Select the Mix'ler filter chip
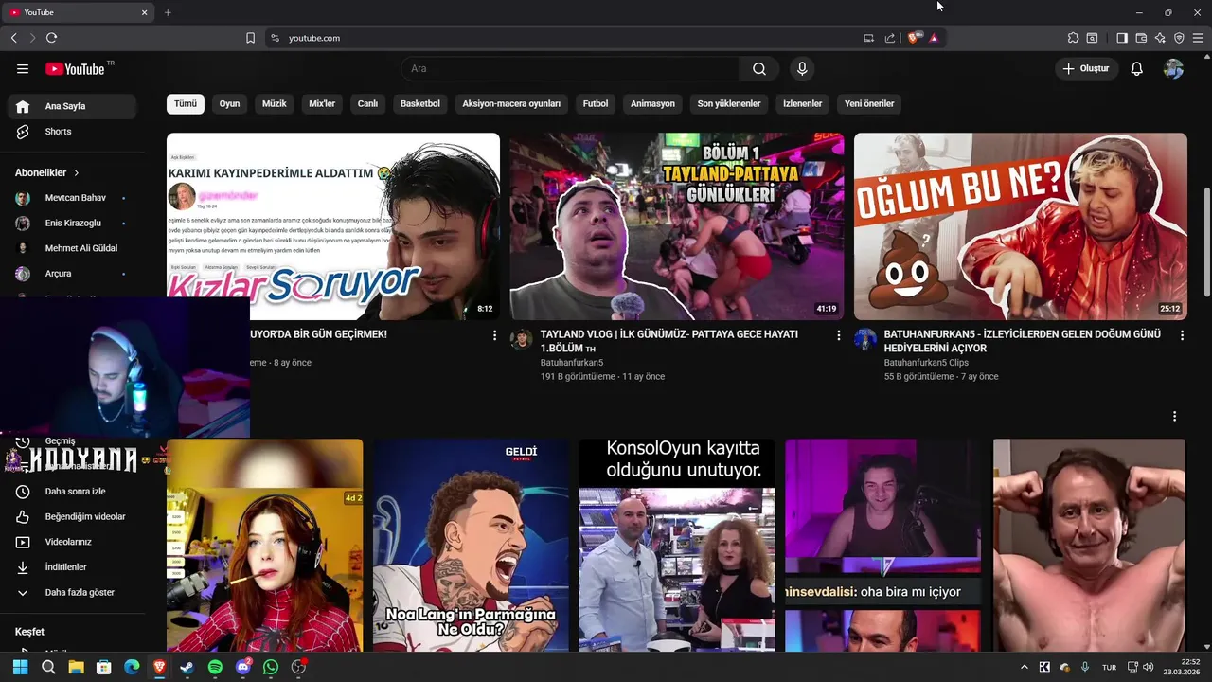Screen dimensions: 1212x682 pyautogui.click(x=322, y=104)
